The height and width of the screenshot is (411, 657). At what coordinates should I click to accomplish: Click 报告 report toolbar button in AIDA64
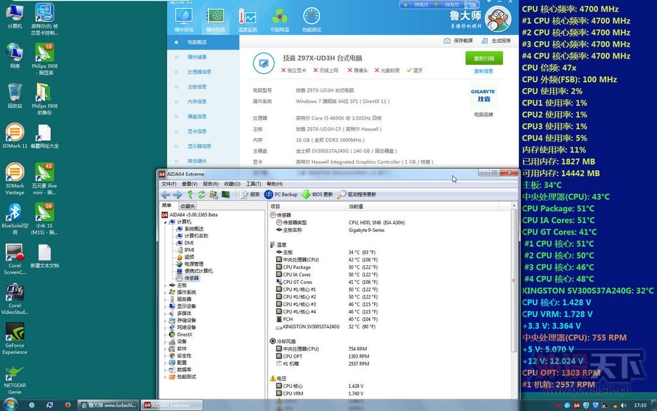point(250,195)
